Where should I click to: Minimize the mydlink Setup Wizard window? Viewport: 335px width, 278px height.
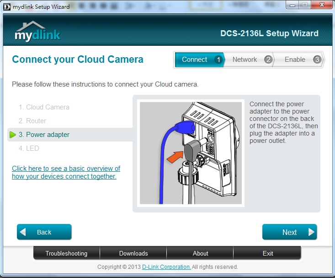[292, 5]
